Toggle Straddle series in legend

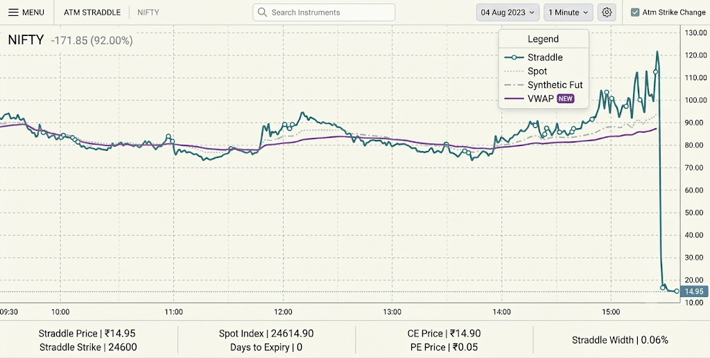click(533, 57)
